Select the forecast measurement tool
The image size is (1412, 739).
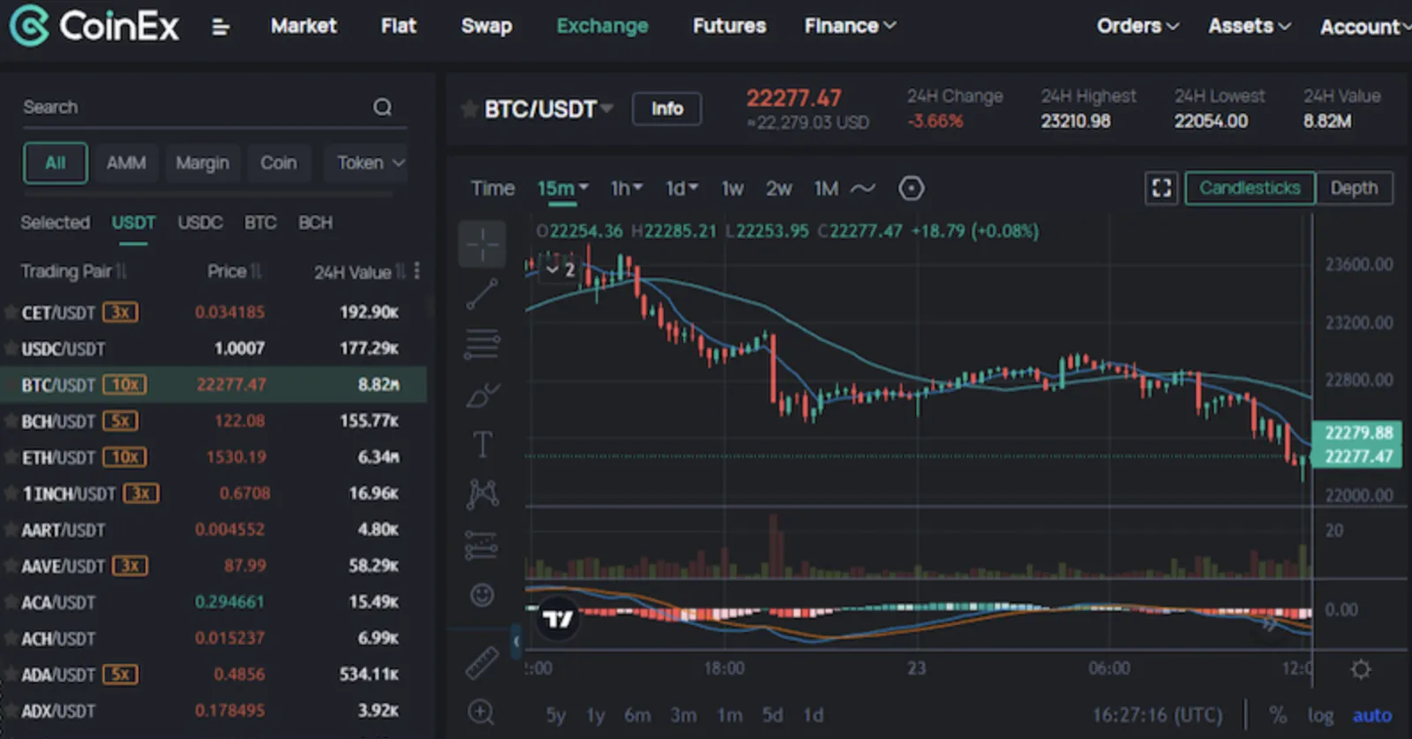(x=482, y=545)
